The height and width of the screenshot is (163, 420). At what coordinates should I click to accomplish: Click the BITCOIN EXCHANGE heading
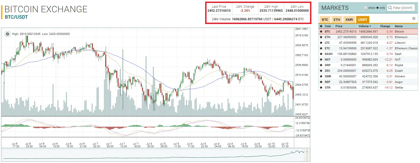click(46, 9)
